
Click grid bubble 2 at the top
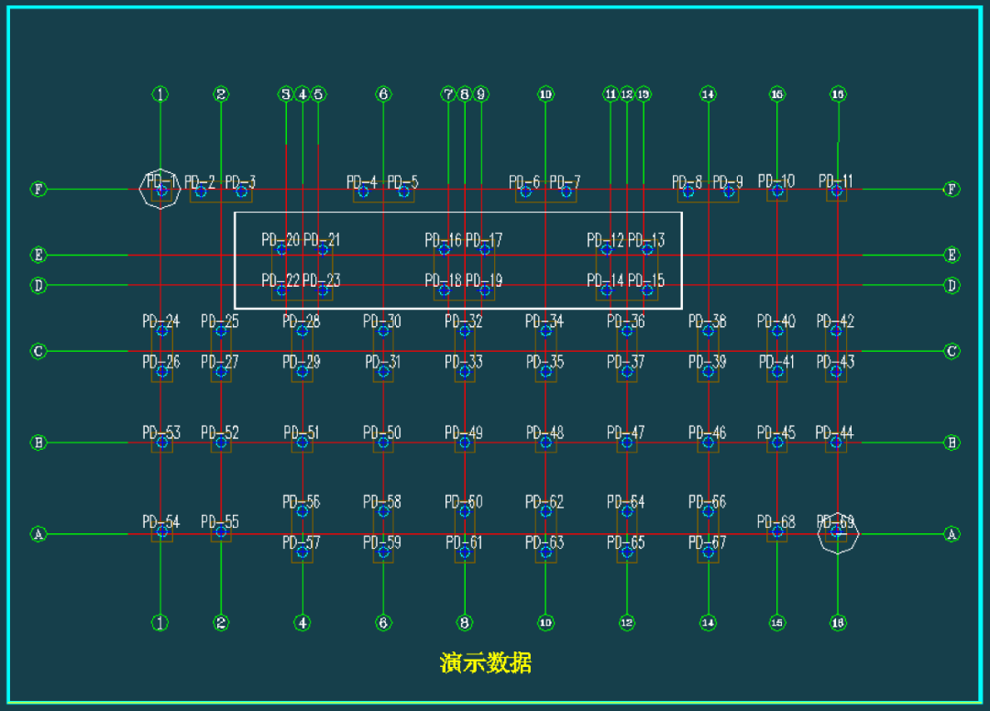pyautogui.click(x=221, y=94)
